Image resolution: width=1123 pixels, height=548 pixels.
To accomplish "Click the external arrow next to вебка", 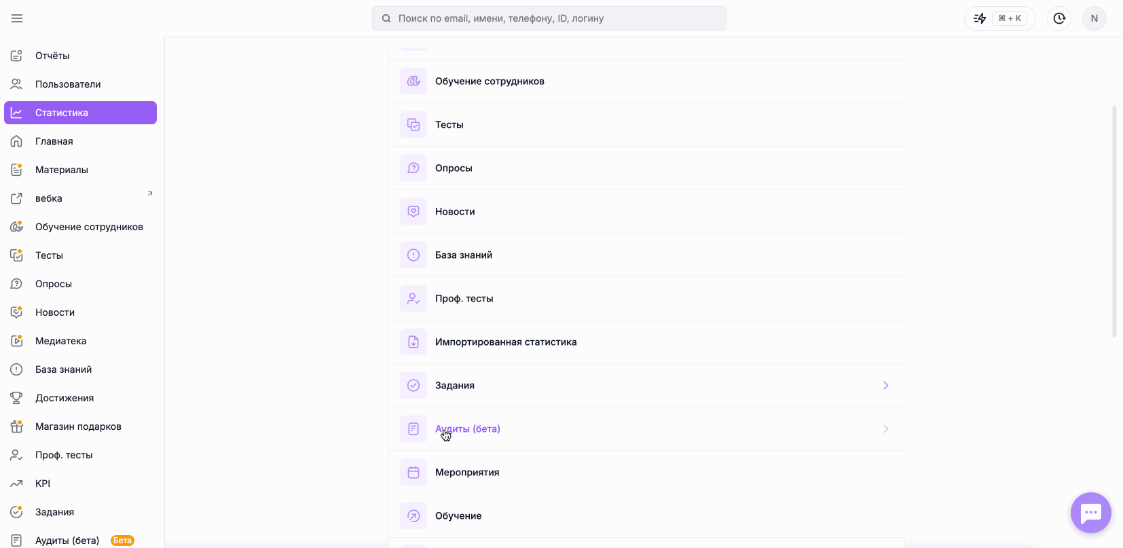I will coord(150,194).
